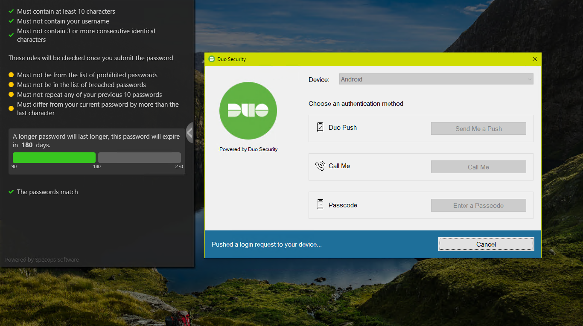Click the checkmark beside 'at least 10 characters'
Image resolution: width=583 pixels, height=326 pixels.
click(11, 11)
